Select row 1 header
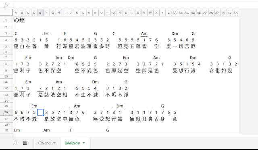This screenshot has height=150, width=258. (x=6, y=21)
